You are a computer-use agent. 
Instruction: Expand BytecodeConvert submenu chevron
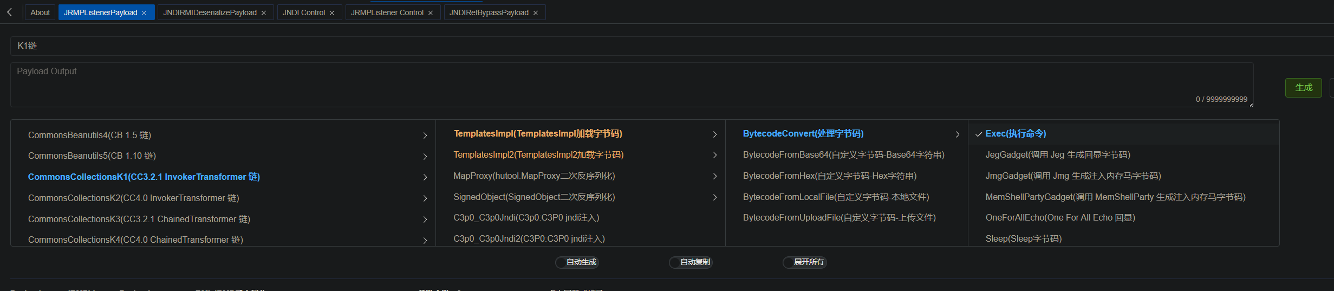click(958, 134)
